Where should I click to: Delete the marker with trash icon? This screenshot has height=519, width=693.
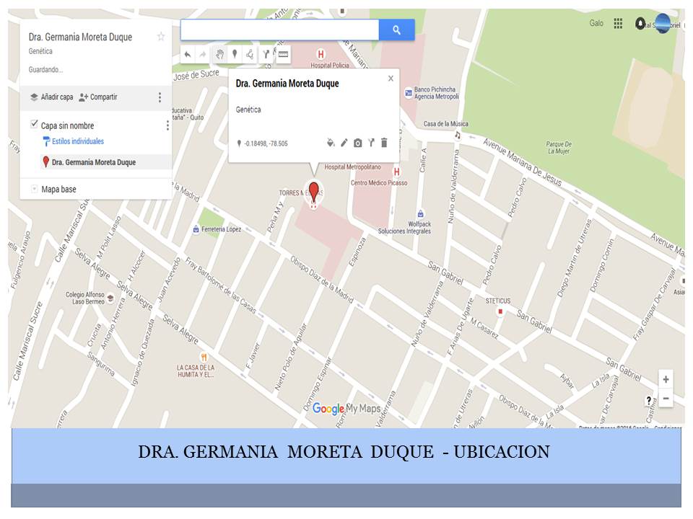tap(384, 143)
